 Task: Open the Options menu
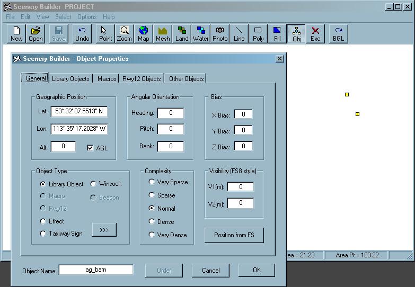pos(87,17)
